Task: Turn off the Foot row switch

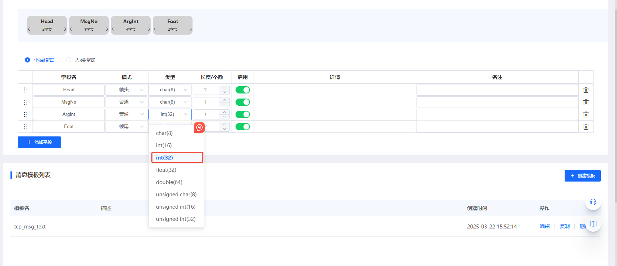Action: 242,127
